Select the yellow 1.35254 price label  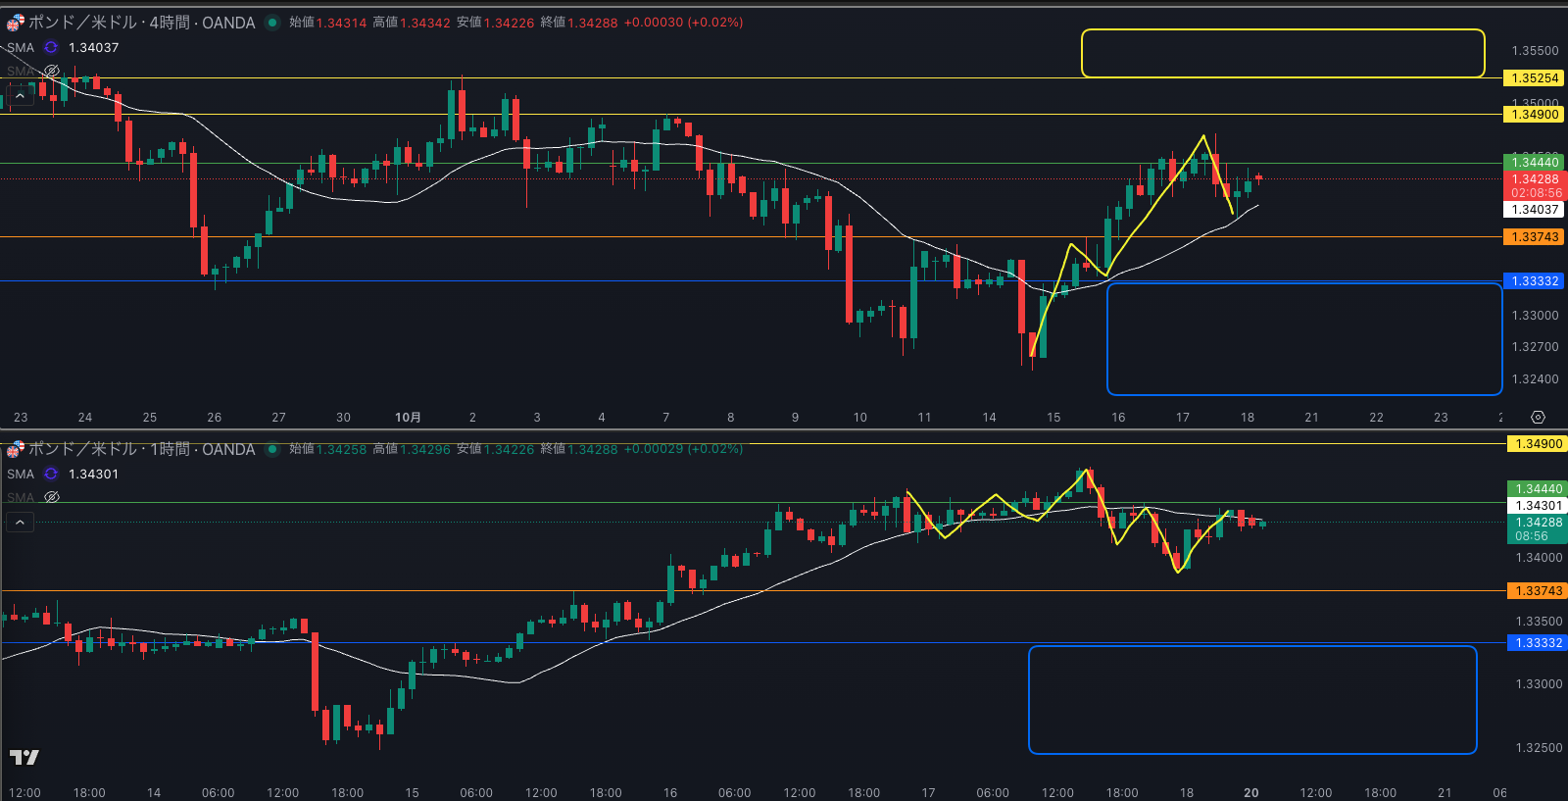1535,78
